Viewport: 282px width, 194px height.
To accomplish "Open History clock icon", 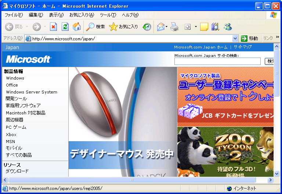I will pyautogui.click(x=147, y=27).
